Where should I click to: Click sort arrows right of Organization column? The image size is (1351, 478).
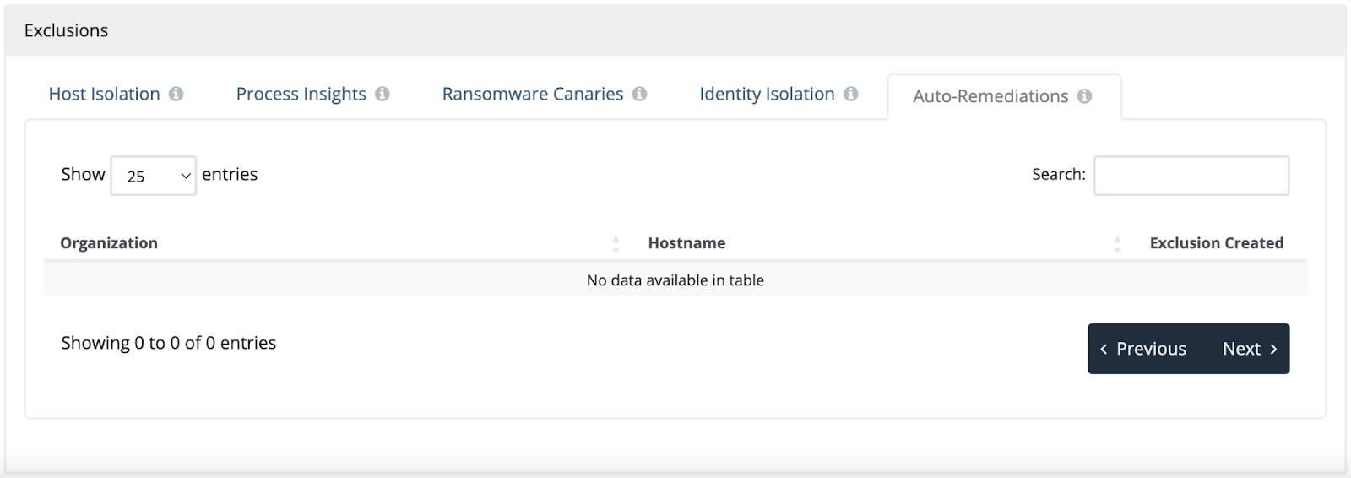(616, 244)
